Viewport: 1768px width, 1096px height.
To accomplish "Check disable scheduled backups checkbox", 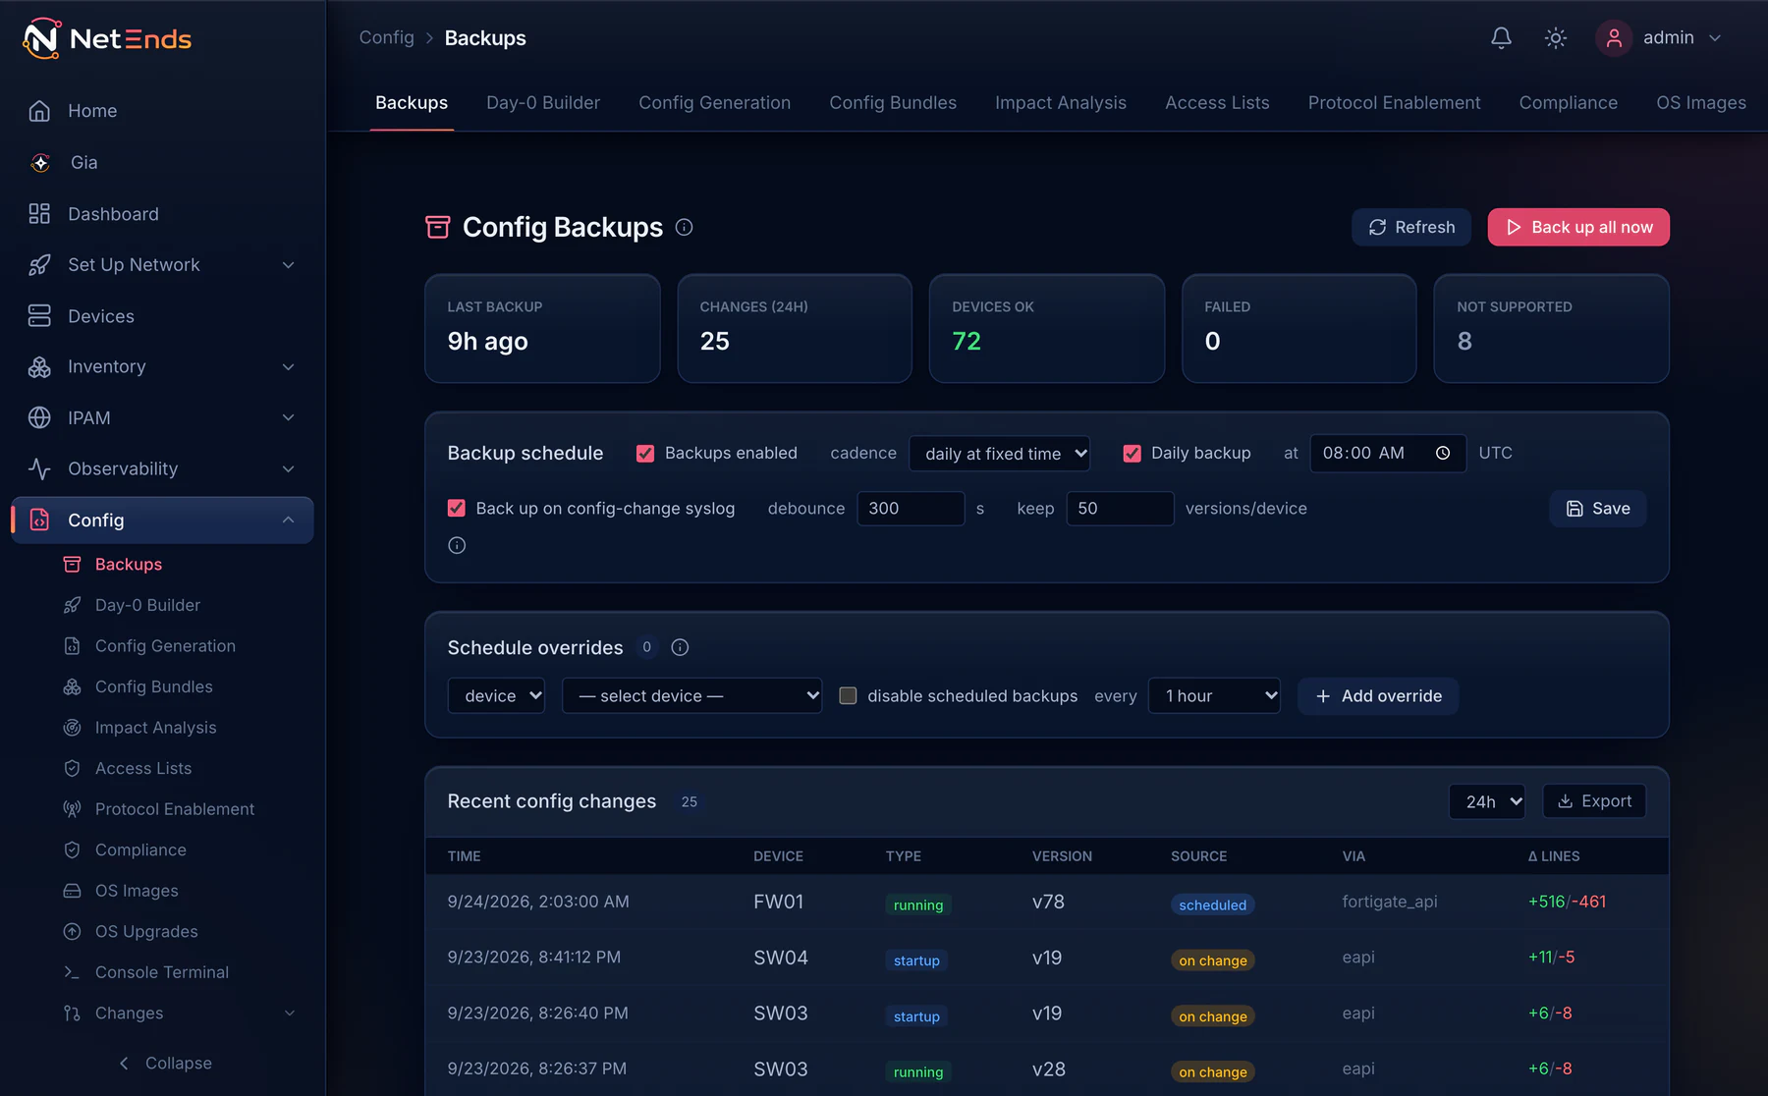I will [848, 696].
